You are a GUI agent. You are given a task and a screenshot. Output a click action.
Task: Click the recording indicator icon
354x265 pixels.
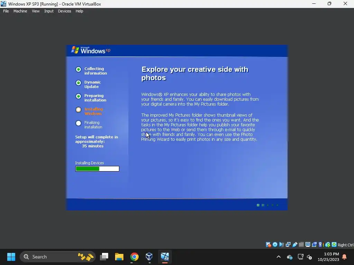(x=314, y=245)
